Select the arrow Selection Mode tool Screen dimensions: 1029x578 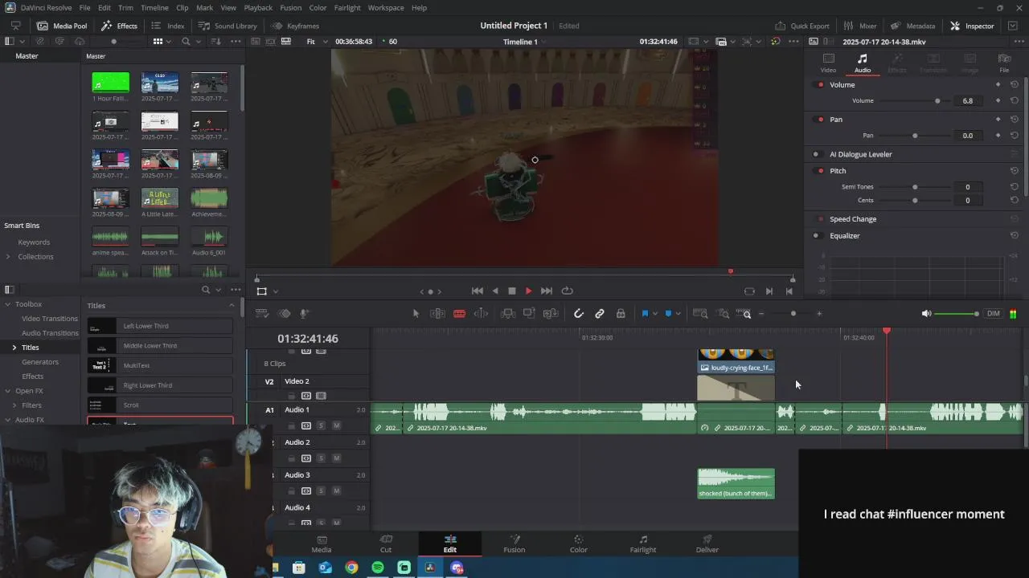[416, 314]
